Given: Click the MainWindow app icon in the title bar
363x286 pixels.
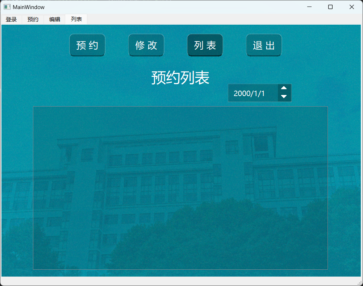Looking at the screenshot, I should [7, 7].
